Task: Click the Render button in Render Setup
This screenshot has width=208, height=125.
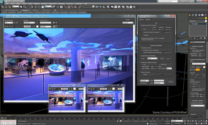Action: [170, 82]
